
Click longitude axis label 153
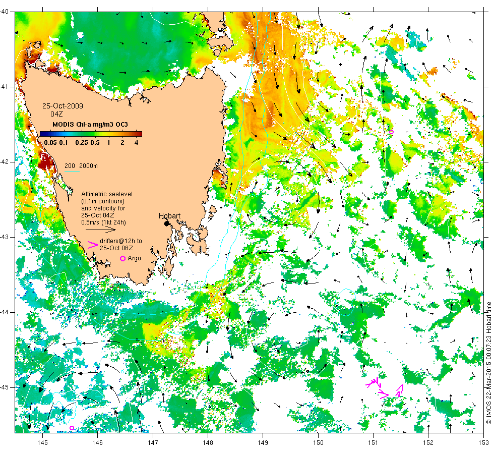tap(483, 443)
